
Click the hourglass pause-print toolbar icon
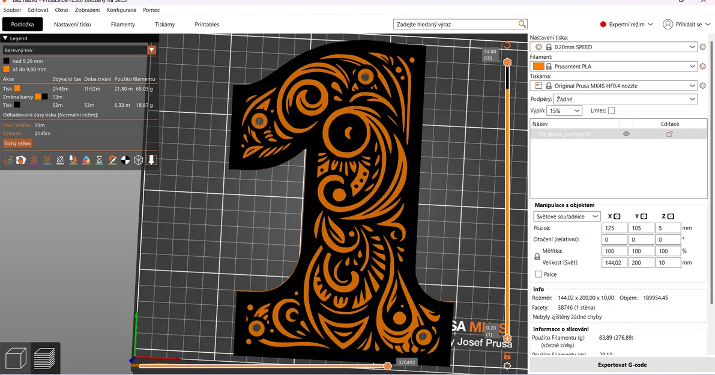tap(99, 160)
